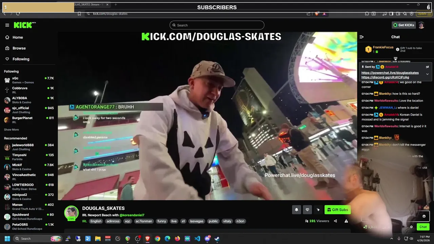Open Discord from taskbar

point(207,239)
